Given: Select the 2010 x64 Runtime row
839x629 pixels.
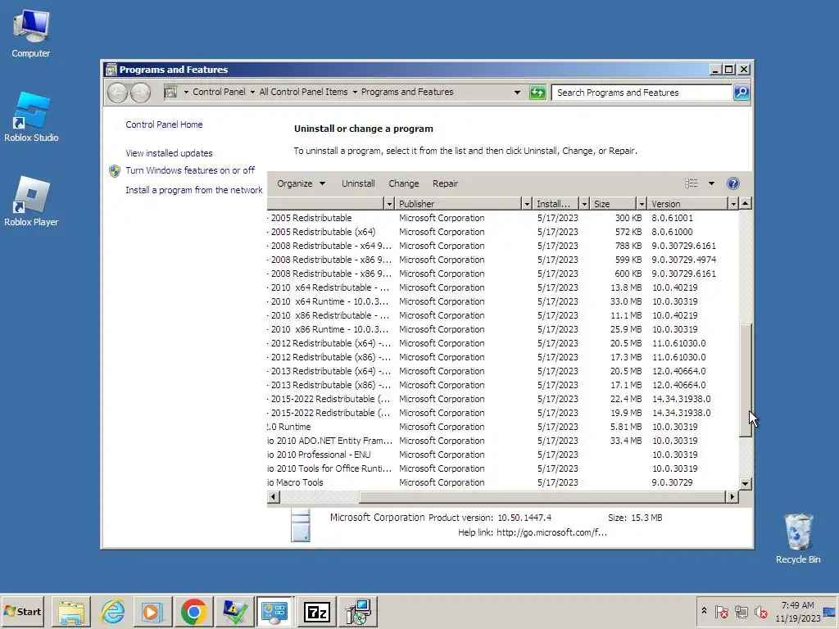Looking at the screenshot, I should tap(503, 301).
